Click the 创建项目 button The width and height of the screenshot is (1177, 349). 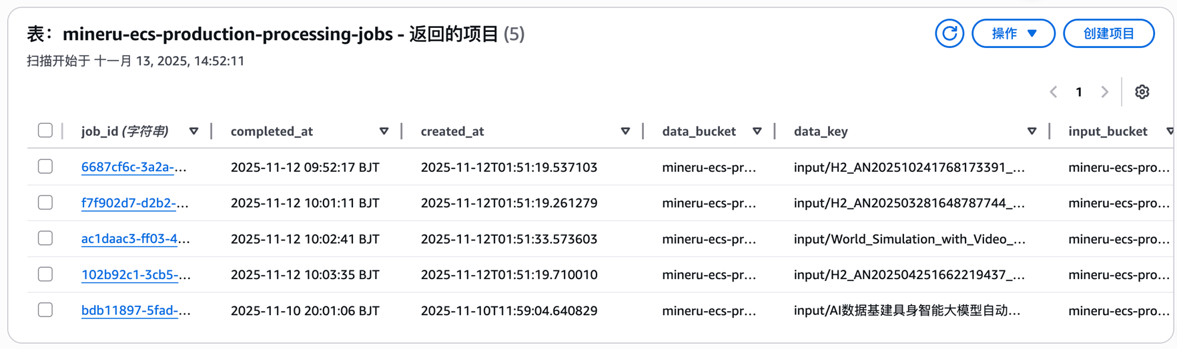1108,33
